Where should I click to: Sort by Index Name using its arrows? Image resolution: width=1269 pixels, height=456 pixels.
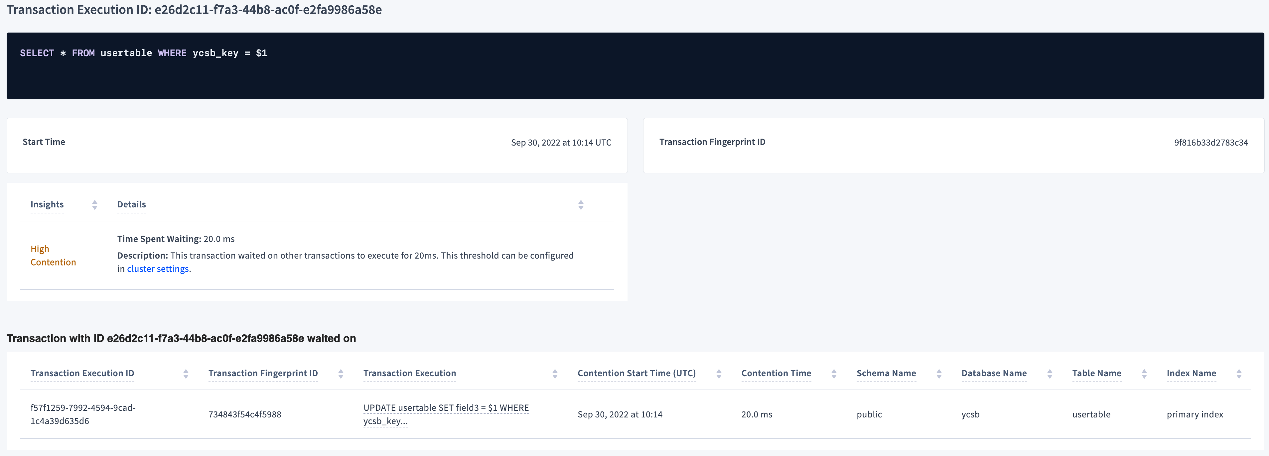point(1238,374)
